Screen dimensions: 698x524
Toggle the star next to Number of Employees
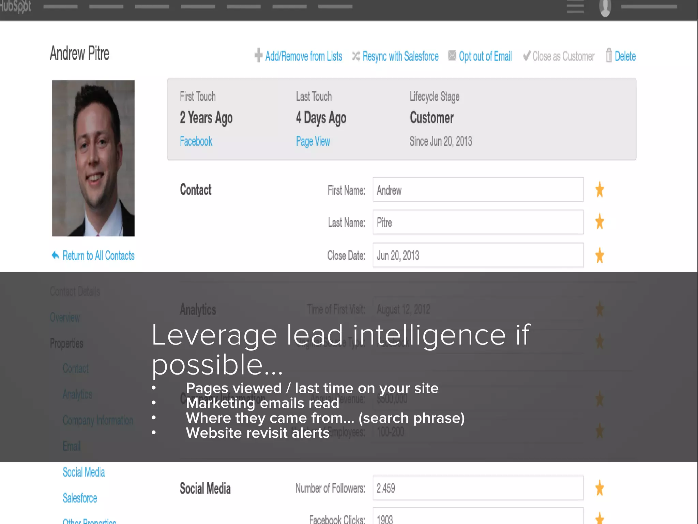[x=600, y=431]
